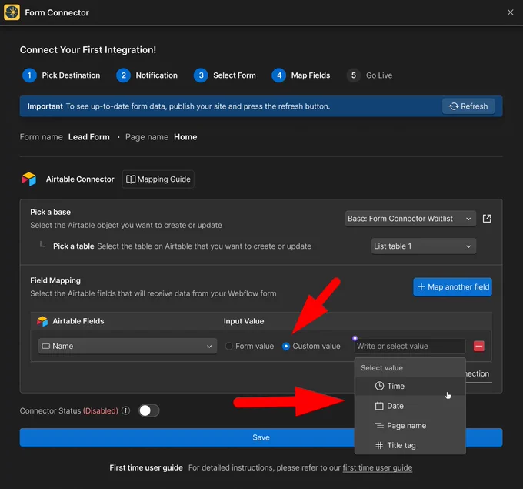Click the Save button

point(261,437)
